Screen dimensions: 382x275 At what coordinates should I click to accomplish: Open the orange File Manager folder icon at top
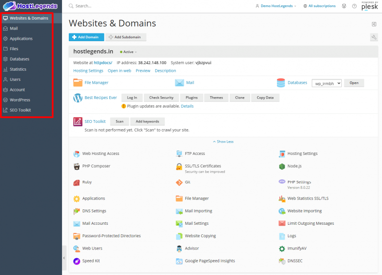coord(78,83)
